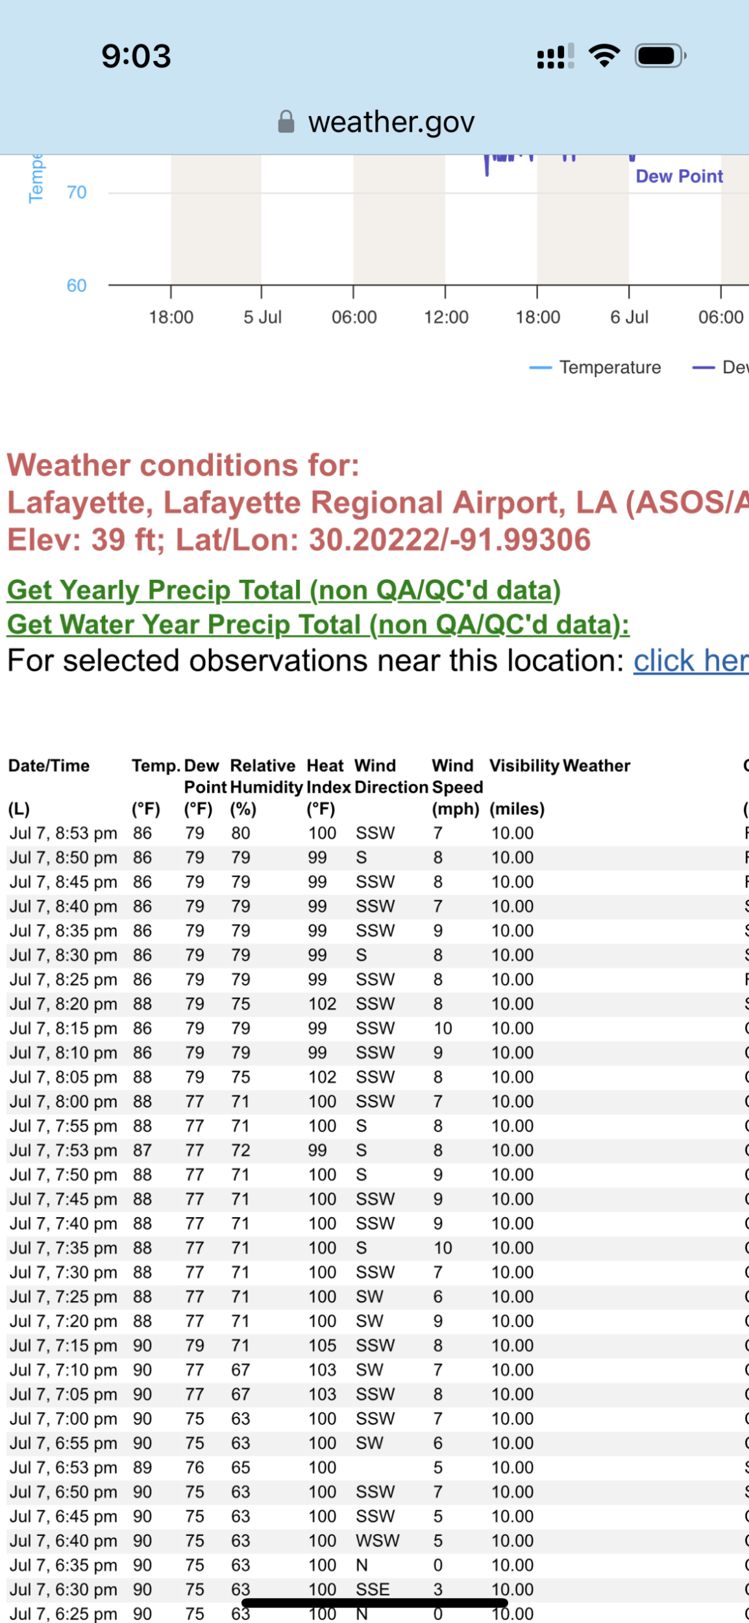The image size is (749, 1623).
Task: Tap the 6 Jul tick on chart axis
Action: tap(629, 317)
